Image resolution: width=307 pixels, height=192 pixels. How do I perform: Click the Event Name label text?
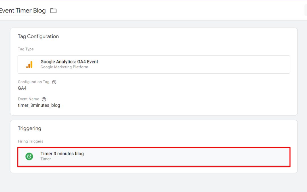tap(28, 99)
